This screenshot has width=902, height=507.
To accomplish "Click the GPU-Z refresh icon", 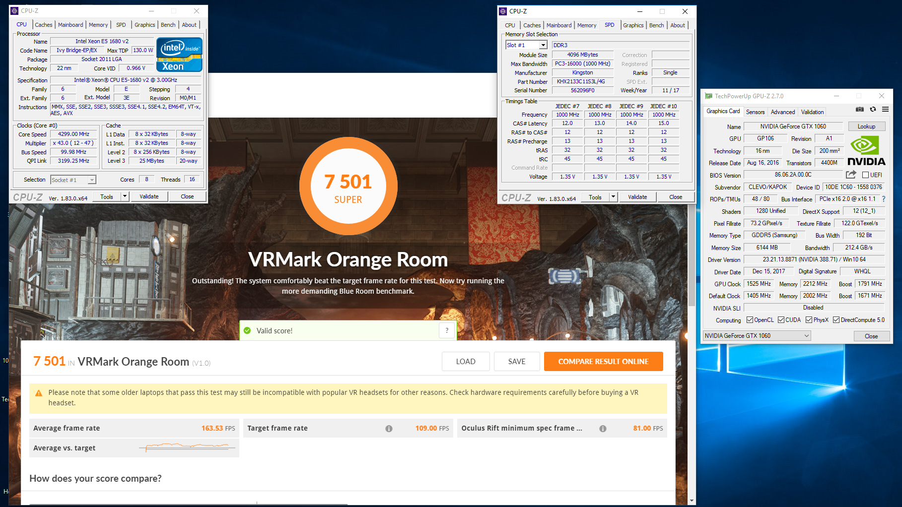I will click(x=873, y=110).
